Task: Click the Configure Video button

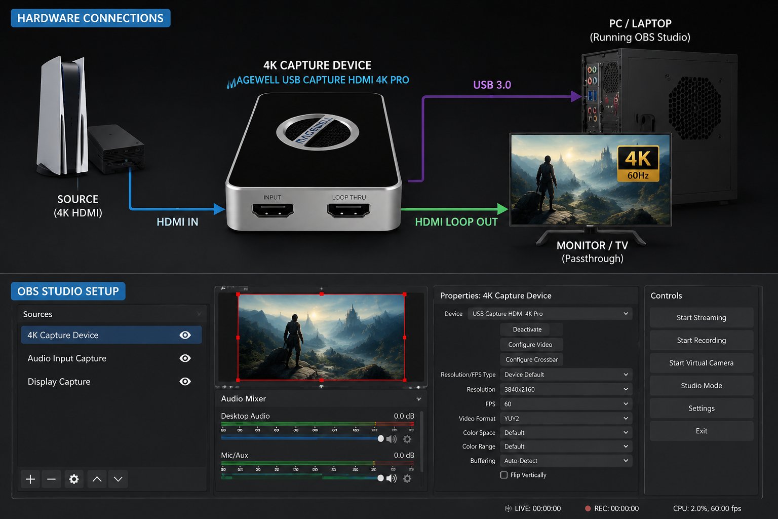Action: [x=531, y=345]
